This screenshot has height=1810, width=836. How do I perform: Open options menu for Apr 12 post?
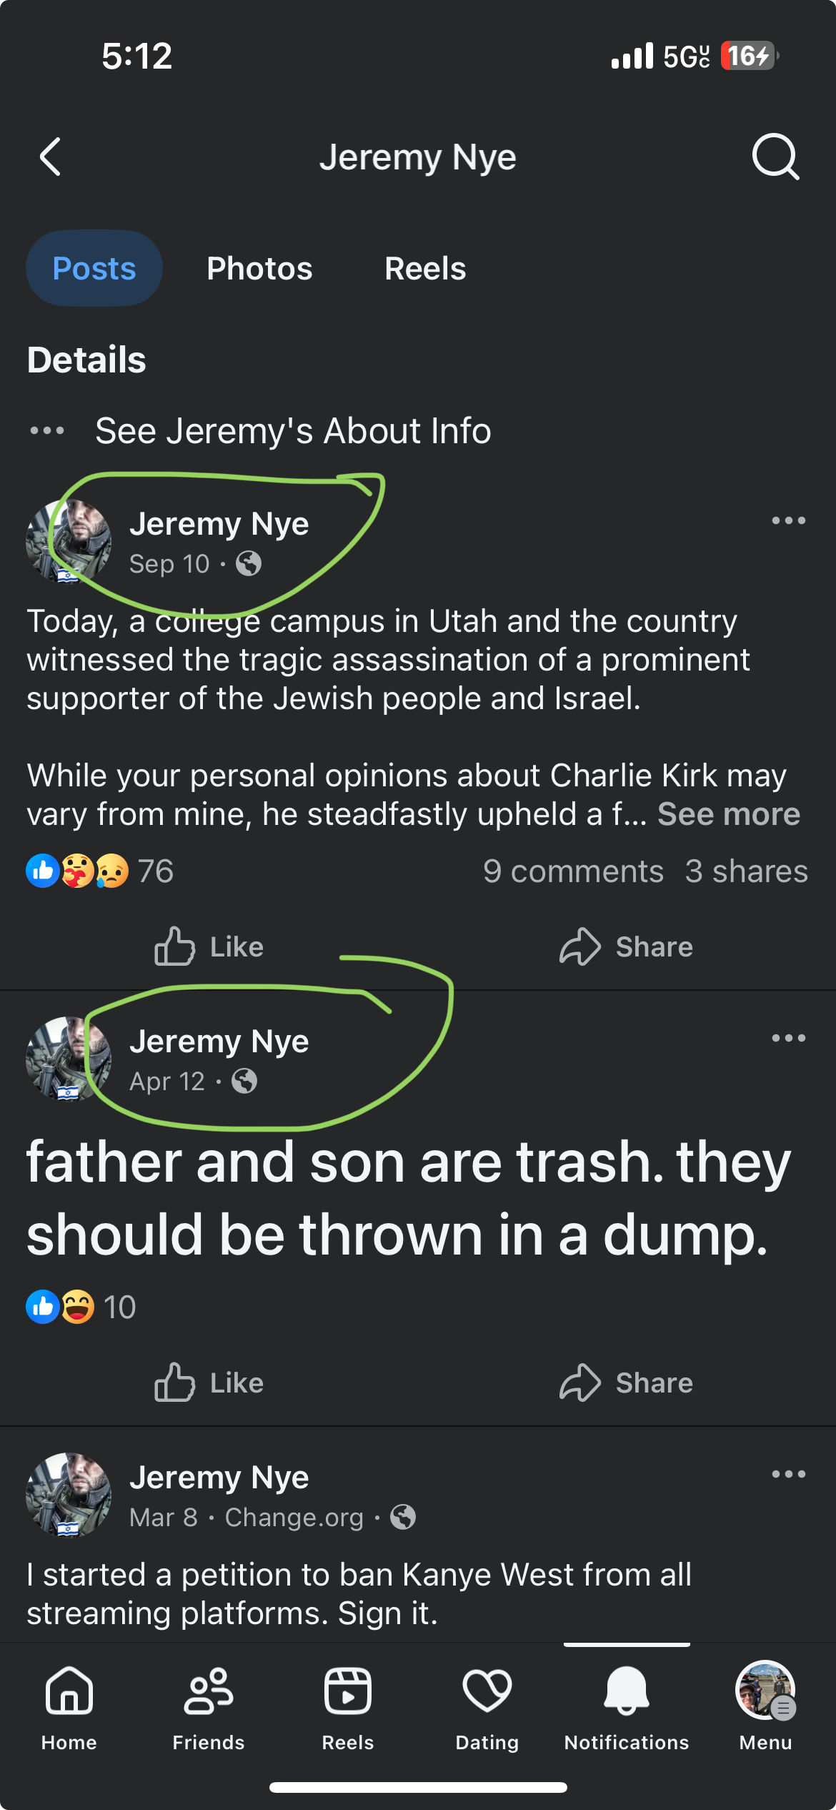tap(788, 1038)
